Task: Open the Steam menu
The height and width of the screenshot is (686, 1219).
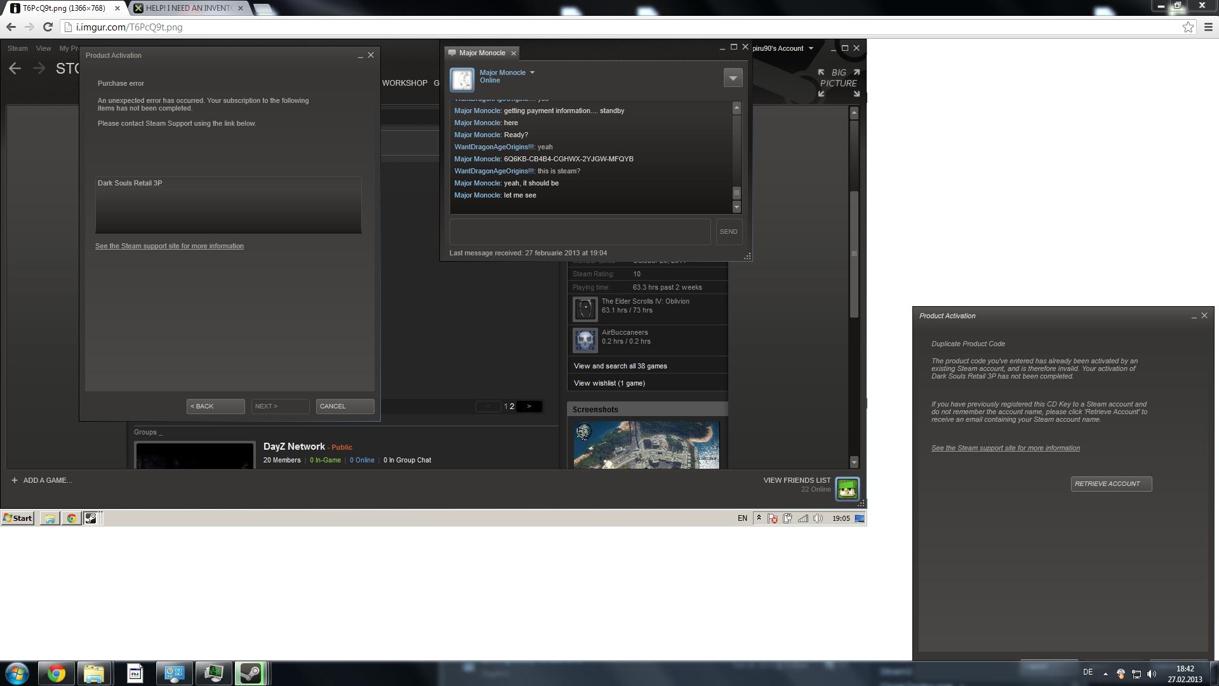Action: point(17,48)
